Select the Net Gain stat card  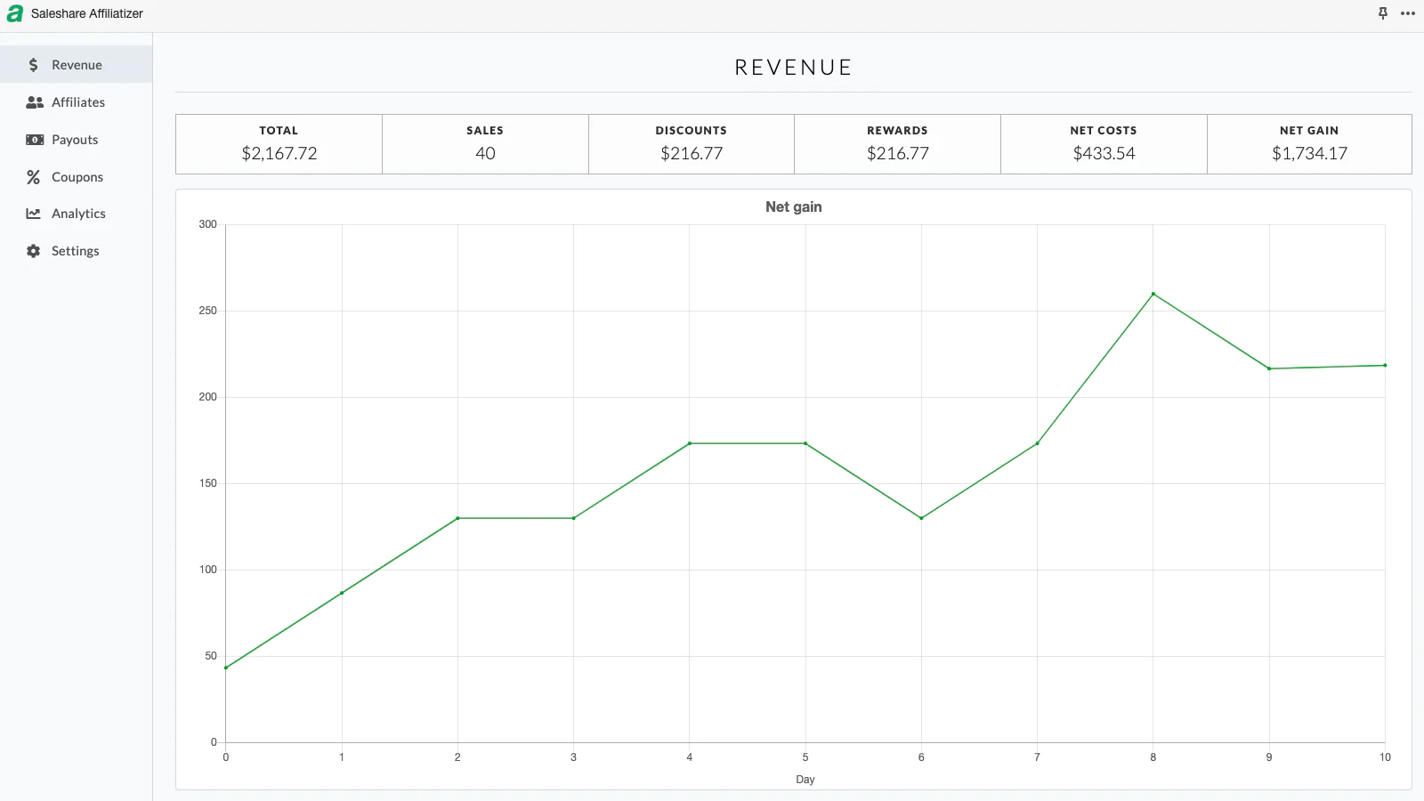pos(1309,144)
